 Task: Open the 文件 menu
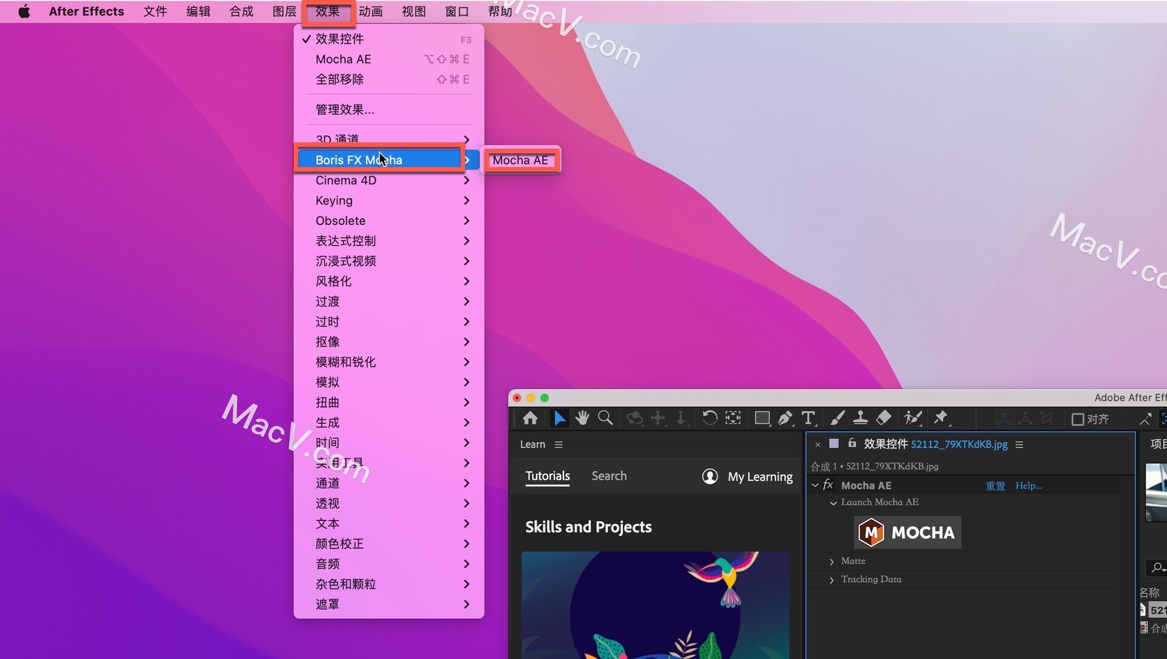155,11
